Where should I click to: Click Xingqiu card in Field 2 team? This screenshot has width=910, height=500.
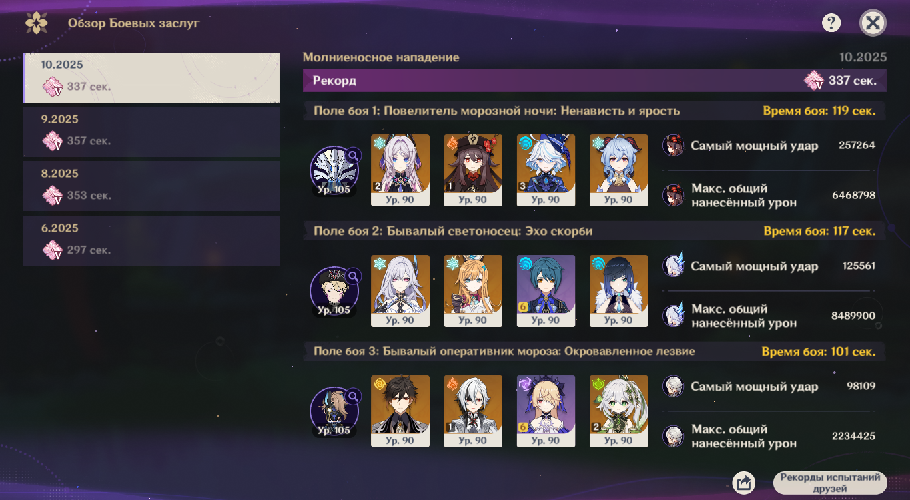coord(546,291)
